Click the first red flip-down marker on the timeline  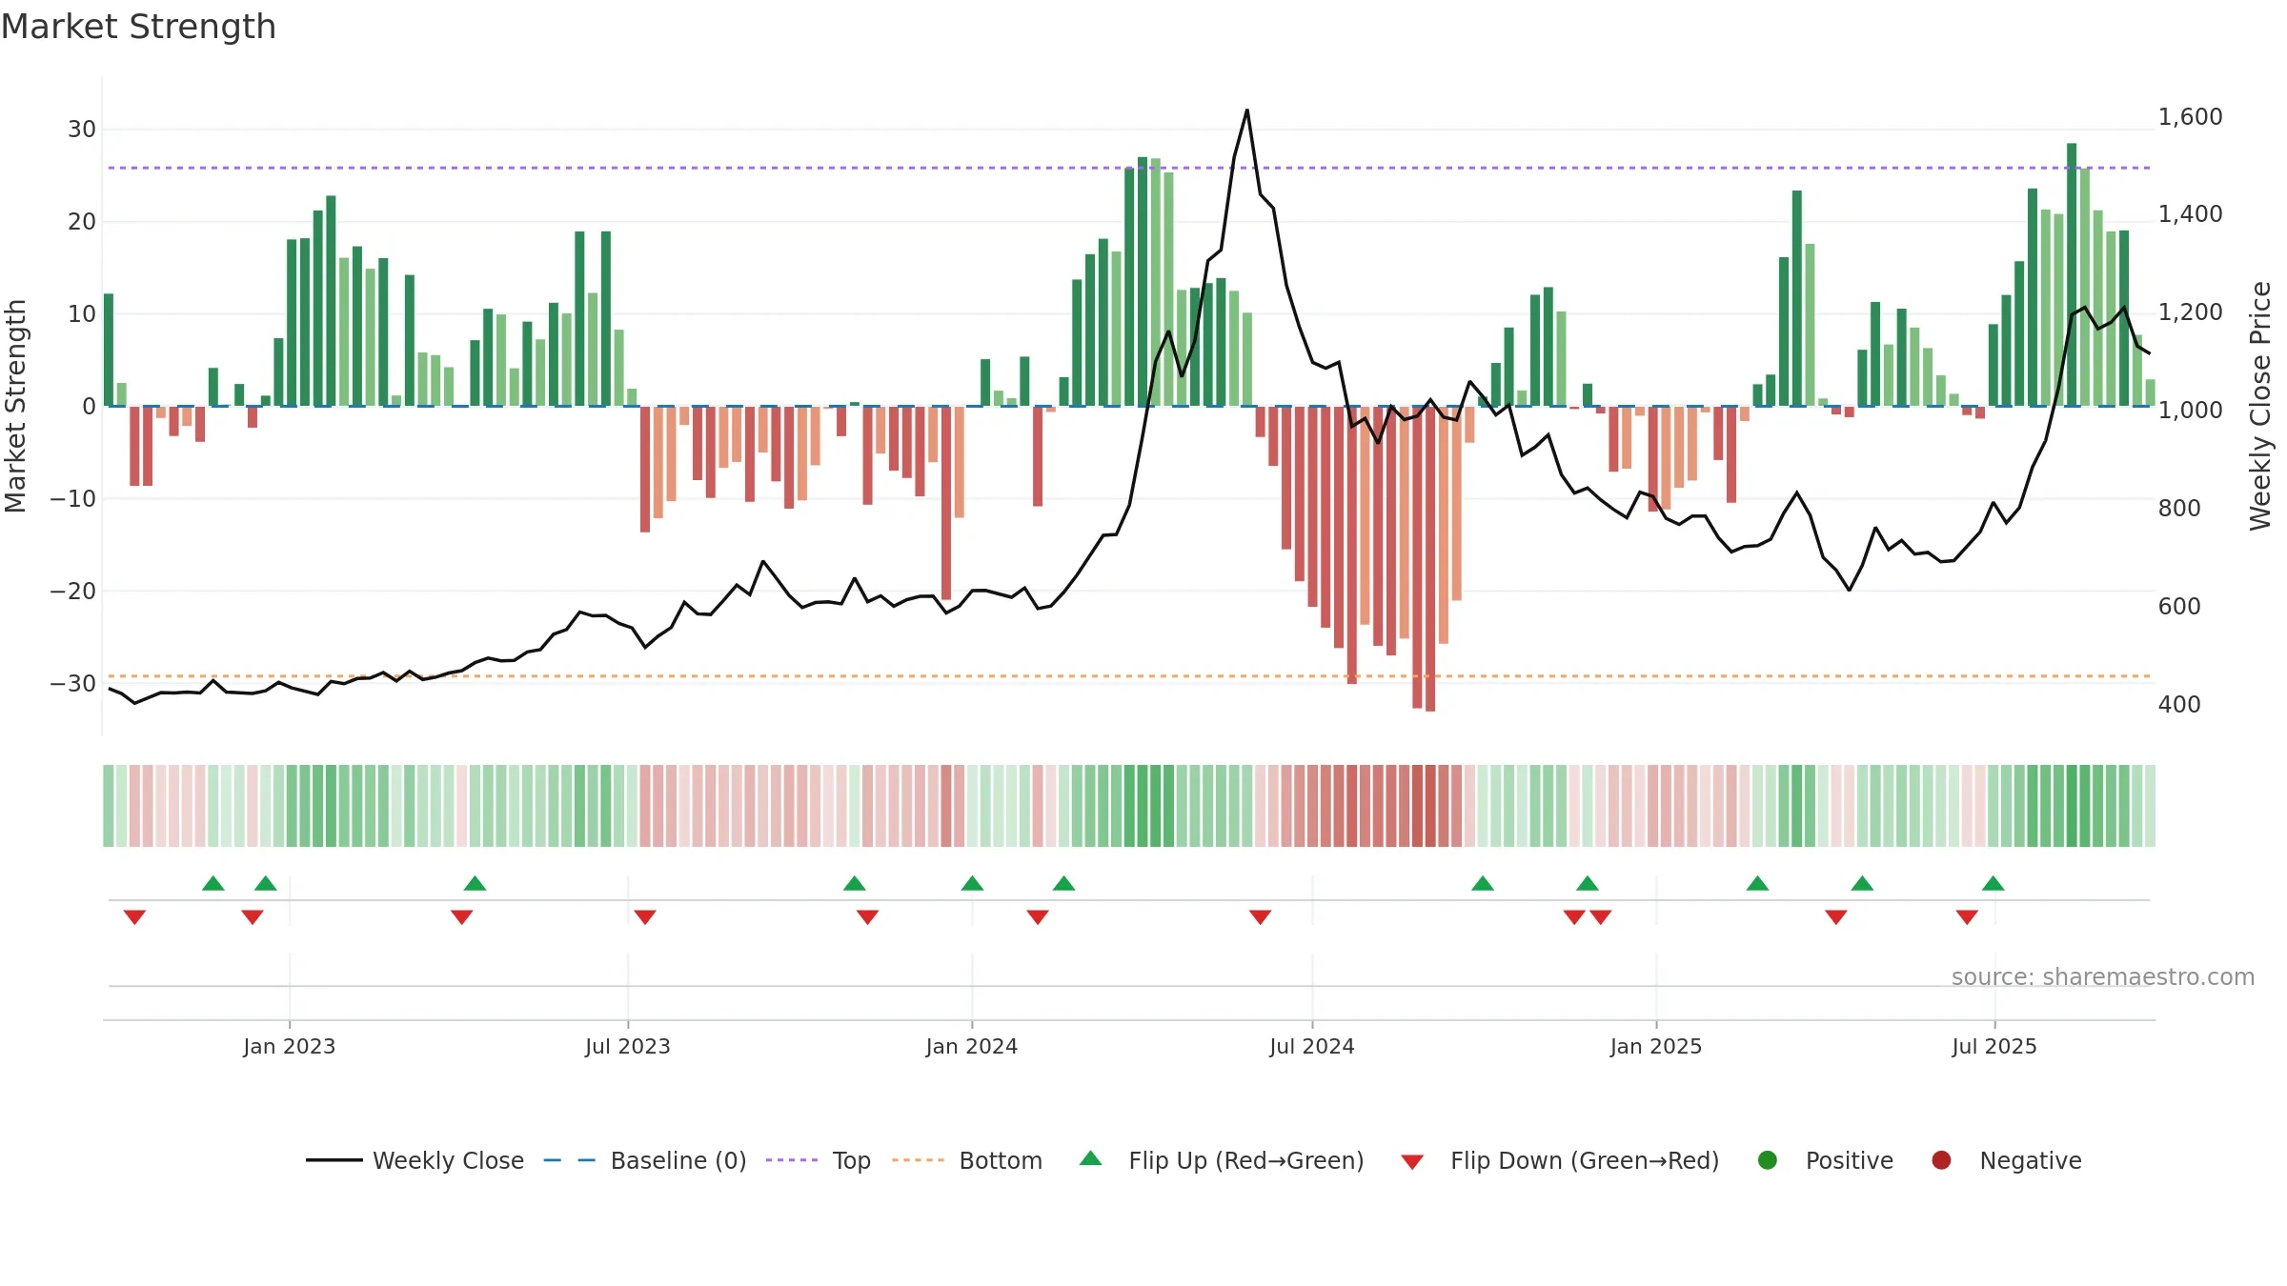[134, 917]
